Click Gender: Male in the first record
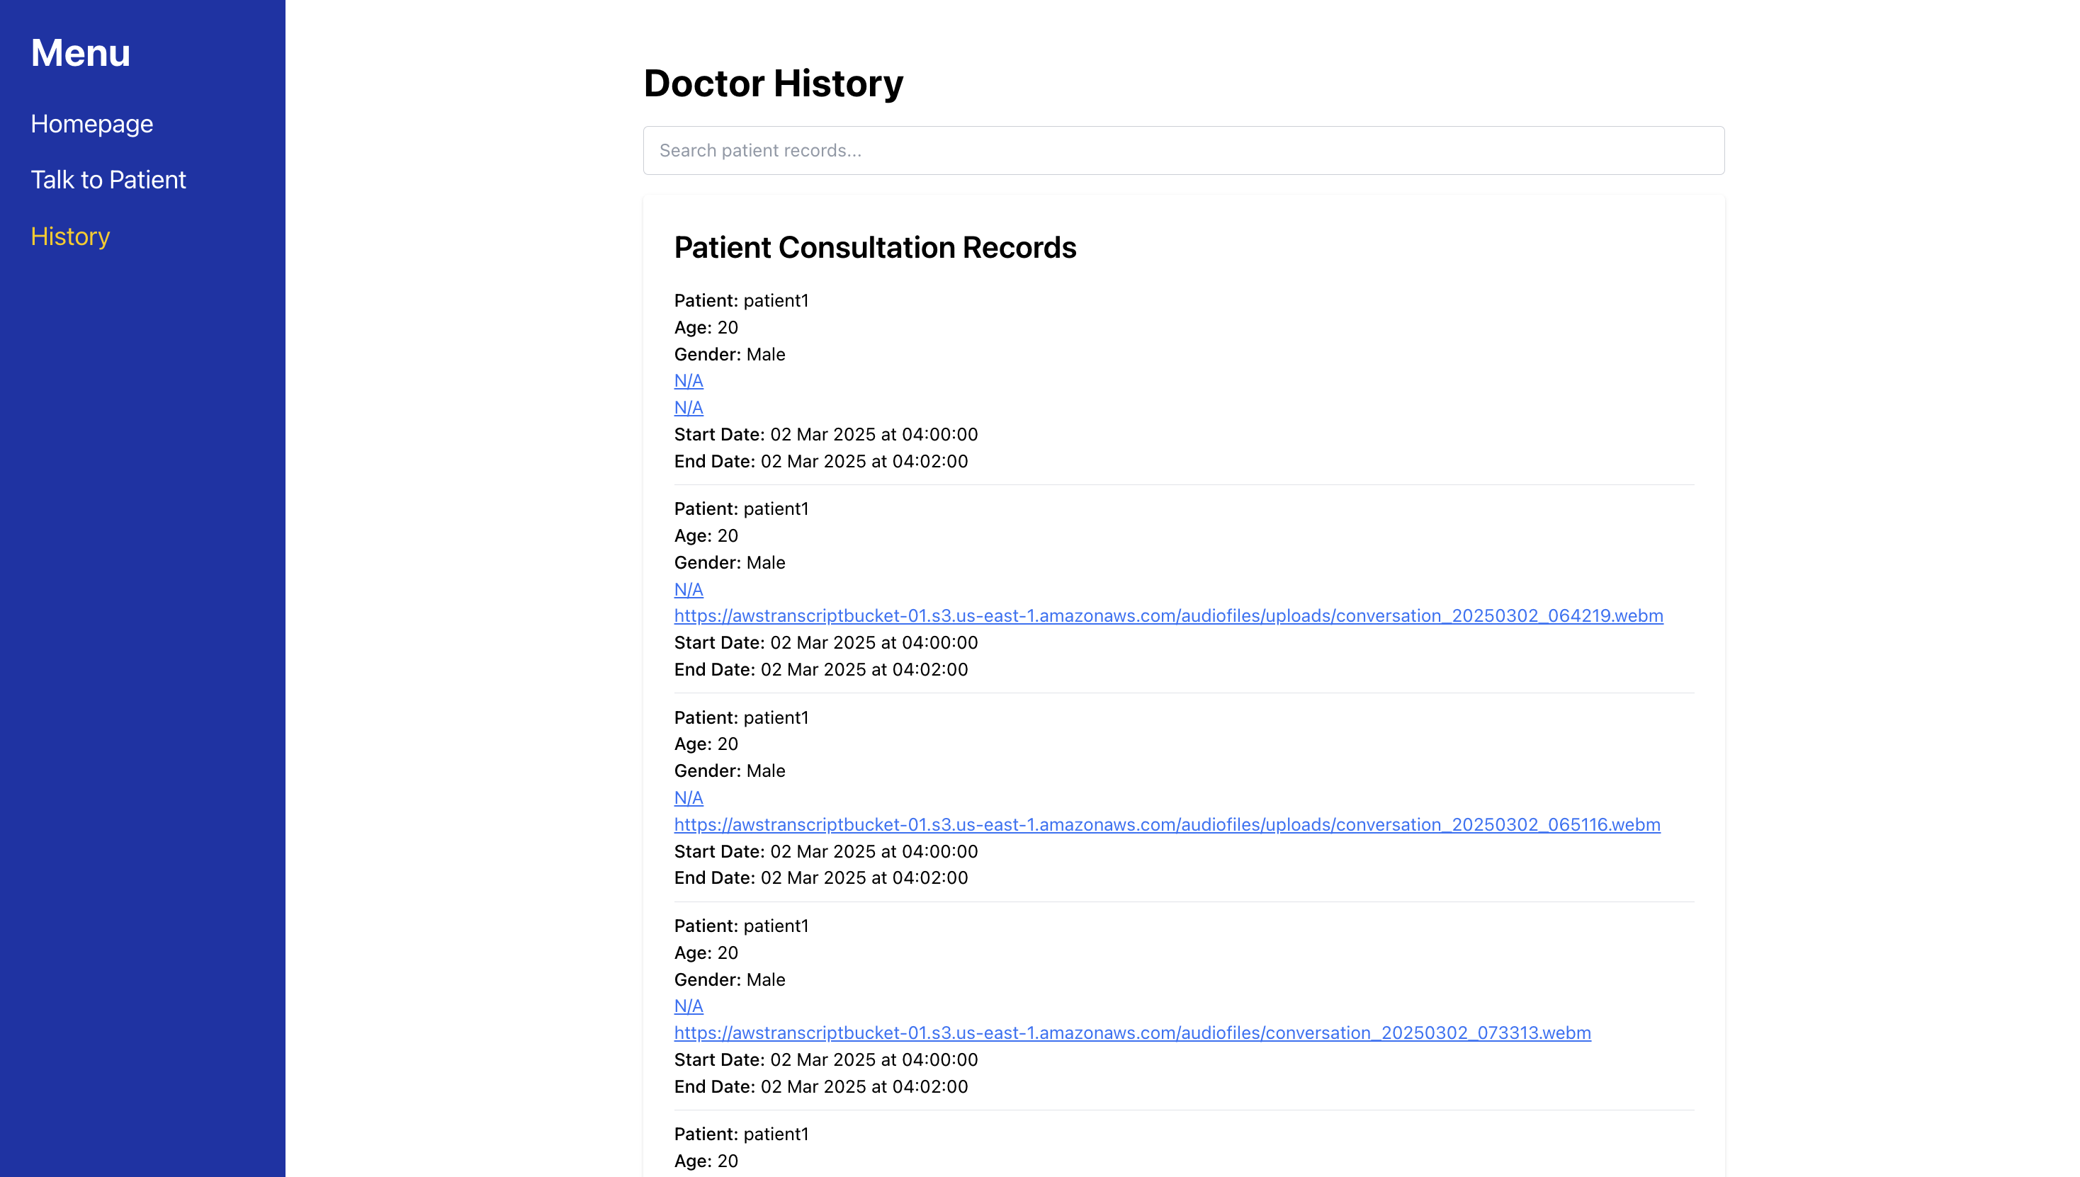Image resolution: width=2080 pixels, height=1177 pixels. 730,354
